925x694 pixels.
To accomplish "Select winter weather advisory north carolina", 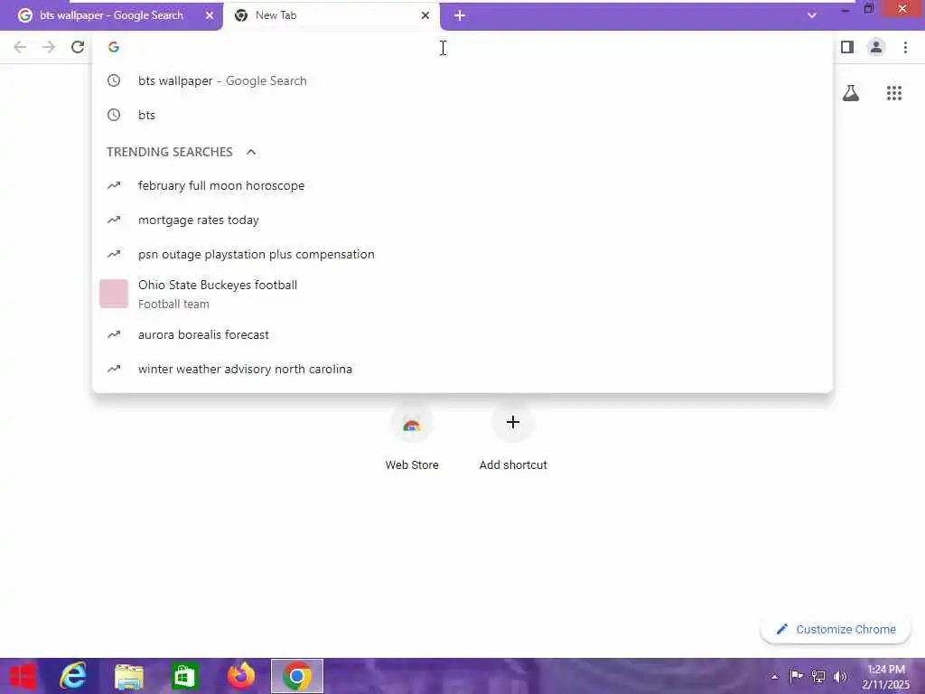I will (462, 369).
